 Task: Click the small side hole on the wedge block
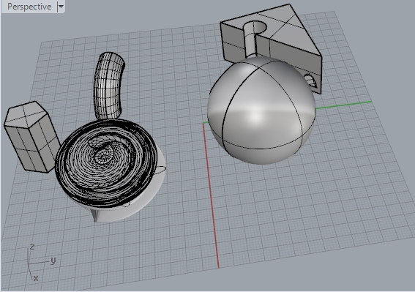tap(311, 81)
